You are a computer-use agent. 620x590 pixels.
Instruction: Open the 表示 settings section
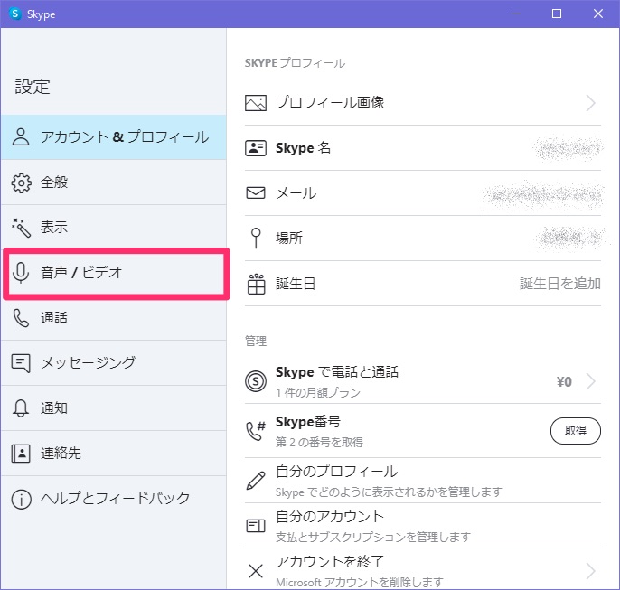pos(114,228)
